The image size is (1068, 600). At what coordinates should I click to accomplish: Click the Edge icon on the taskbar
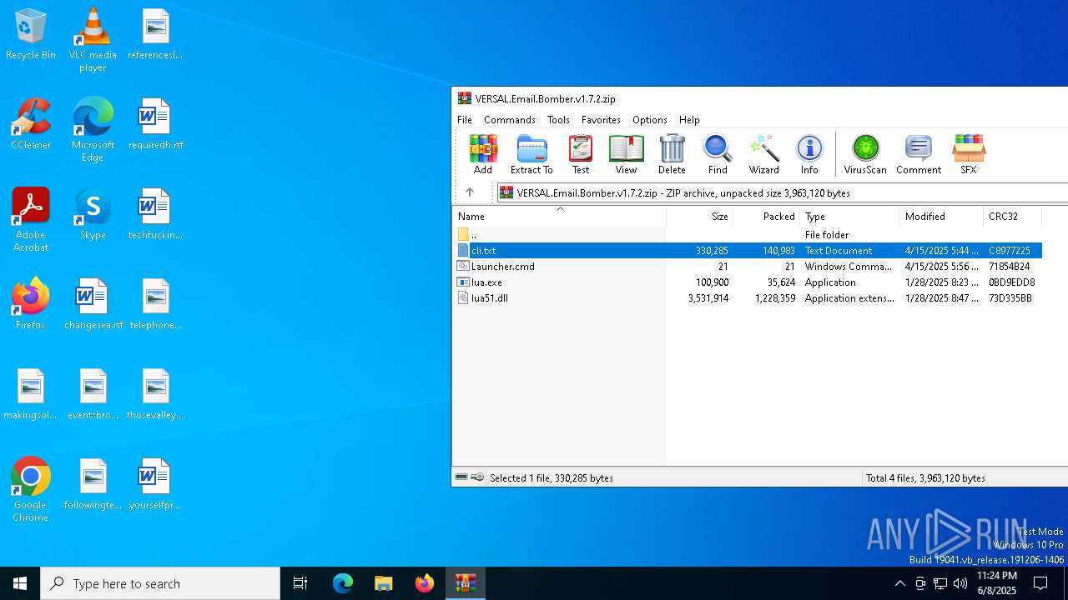coord(343,583)
